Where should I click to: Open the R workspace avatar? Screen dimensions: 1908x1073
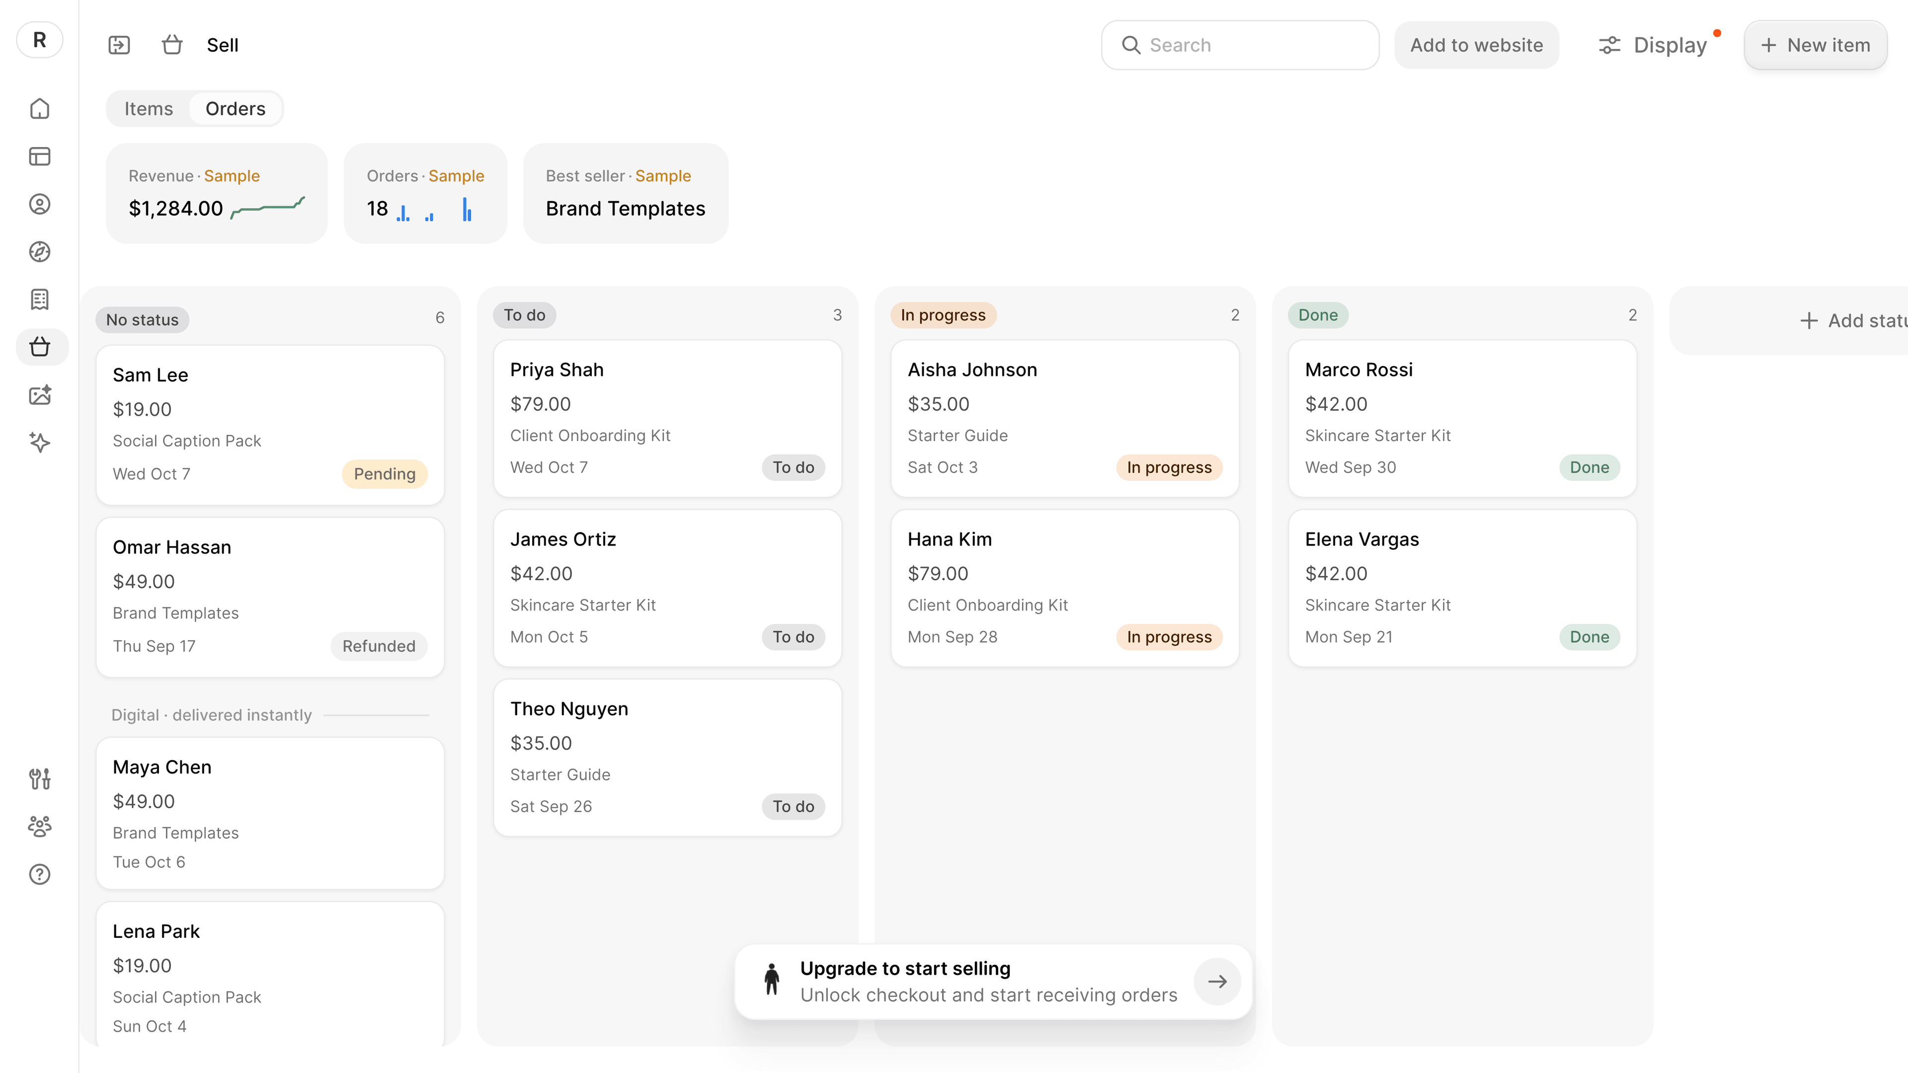[x=39, y=40]
